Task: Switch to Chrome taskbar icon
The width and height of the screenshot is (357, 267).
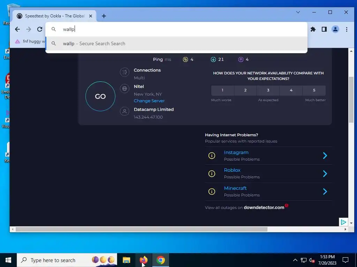Action: [x=160, y=260]
